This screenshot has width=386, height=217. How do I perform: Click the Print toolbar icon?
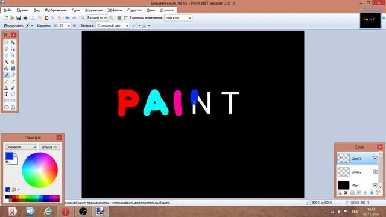pos(25,17)
